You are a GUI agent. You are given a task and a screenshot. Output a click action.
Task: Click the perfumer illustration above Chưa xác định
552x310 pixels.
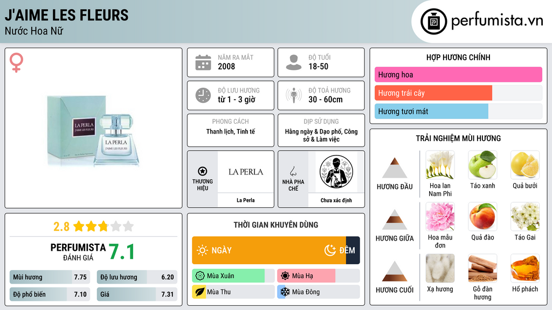click(x=336, y=172)
